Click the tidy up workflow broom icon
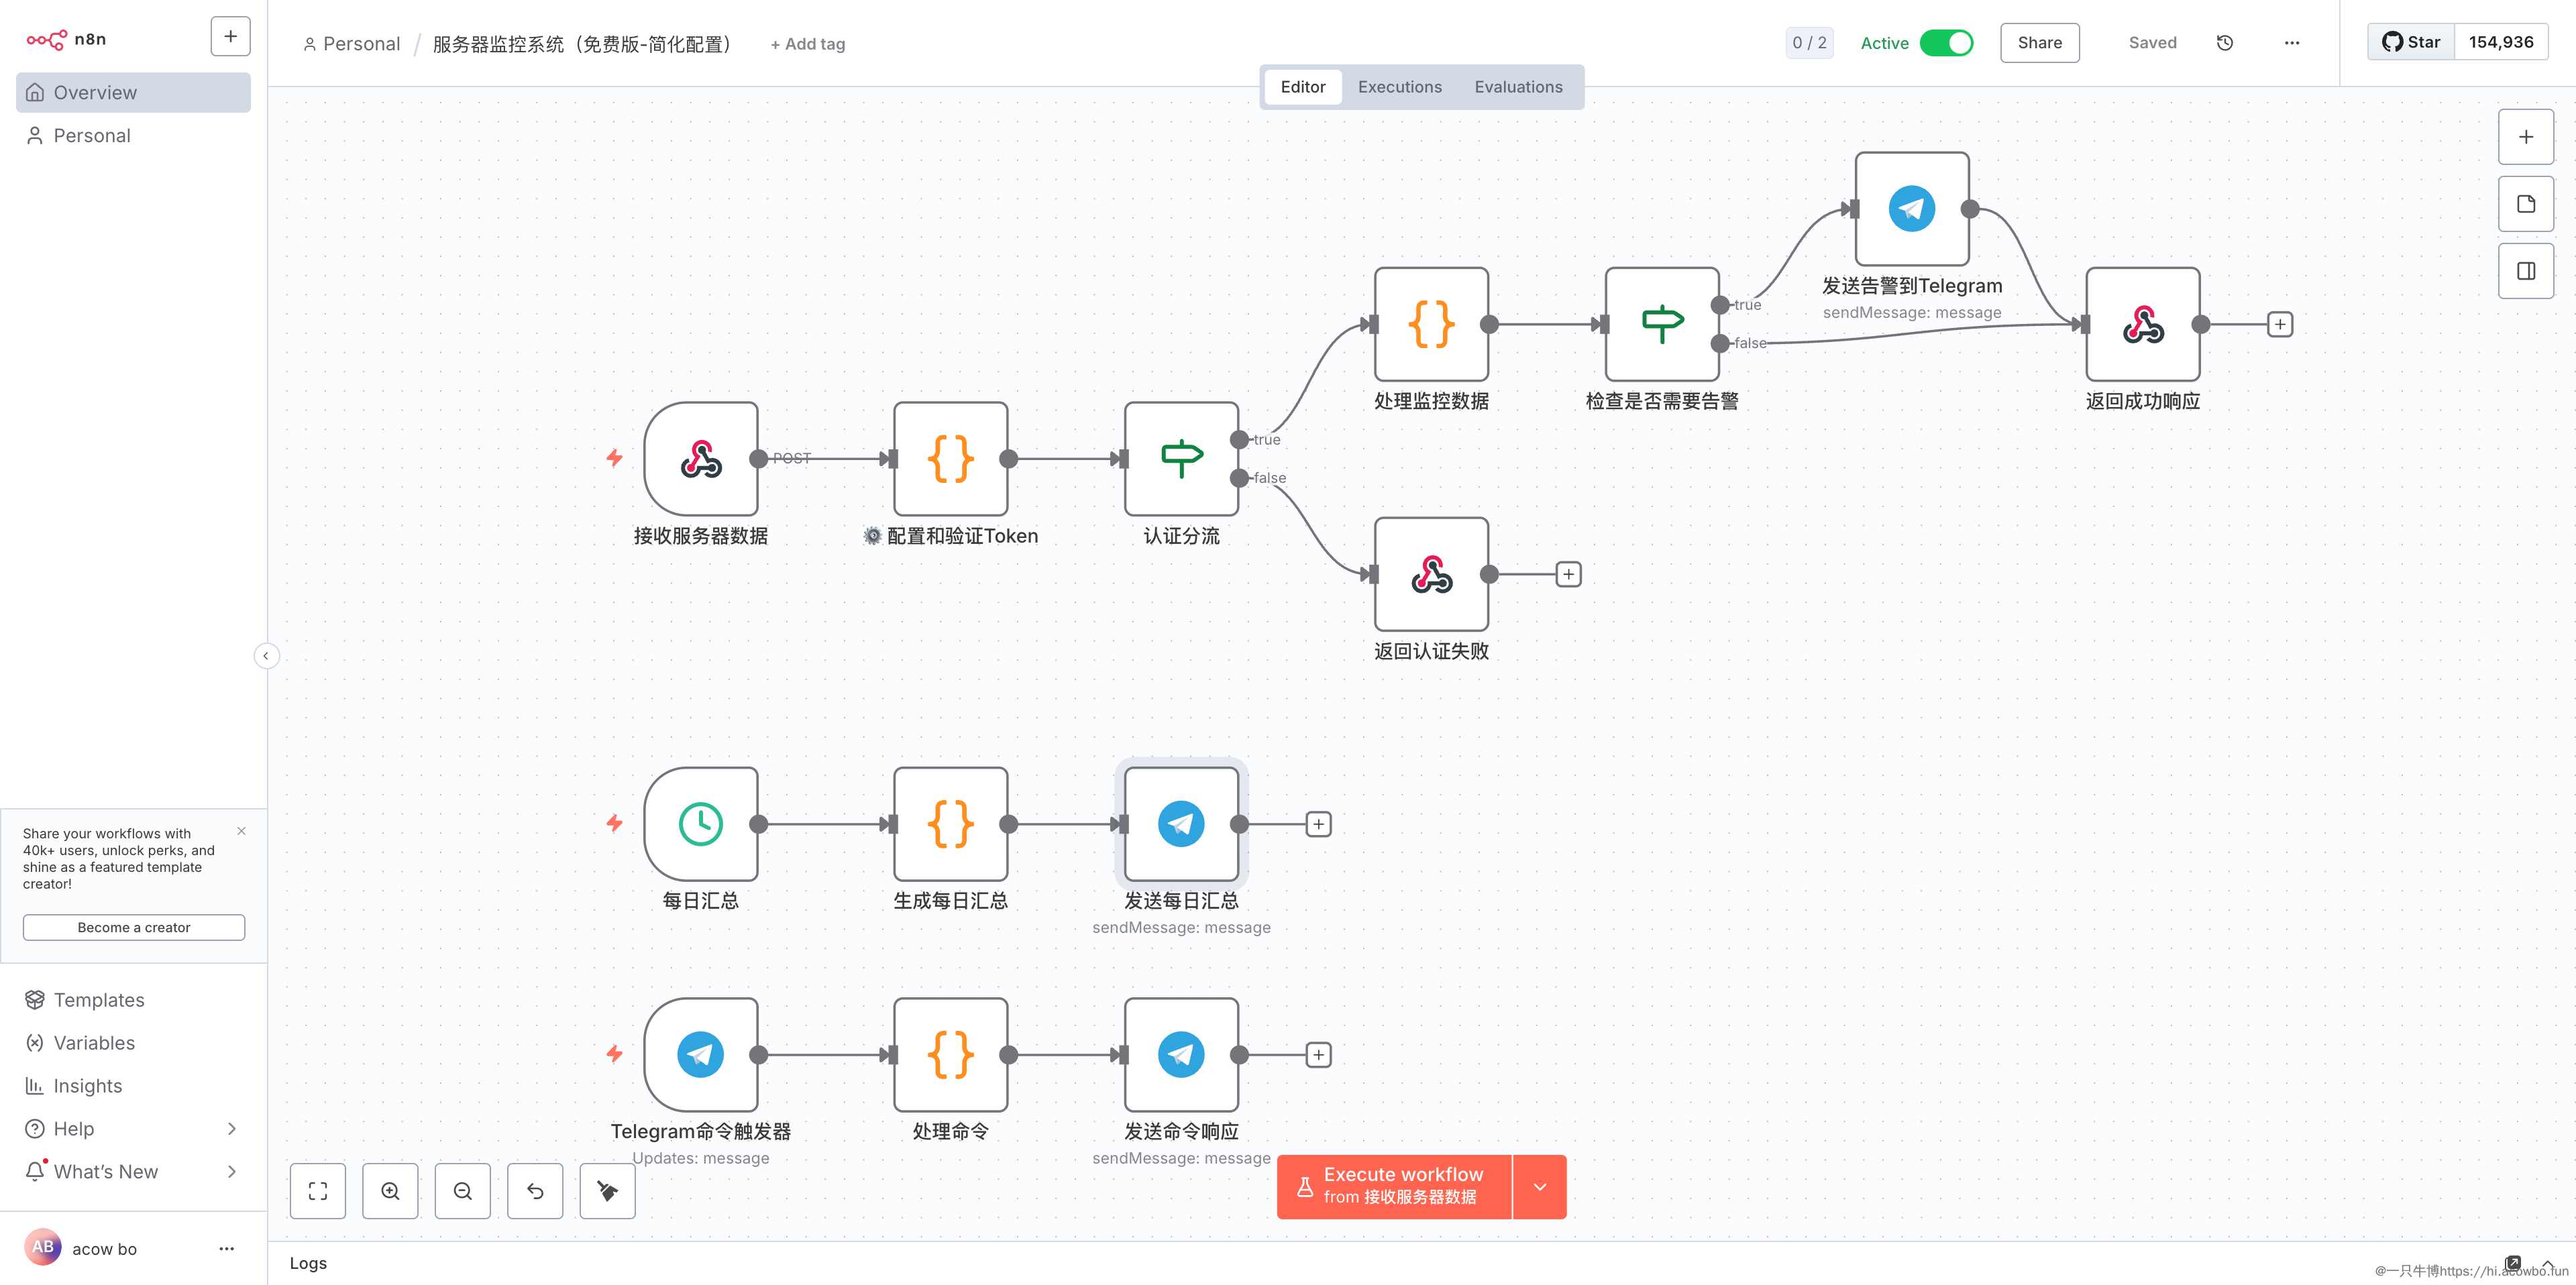Viewport: 2576px width, 1285px height. click(x=607, y=1191)
